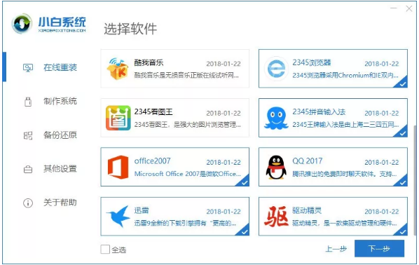Click the 迅雷 title text
The image size is (419, 265).
tap(142, 210)
